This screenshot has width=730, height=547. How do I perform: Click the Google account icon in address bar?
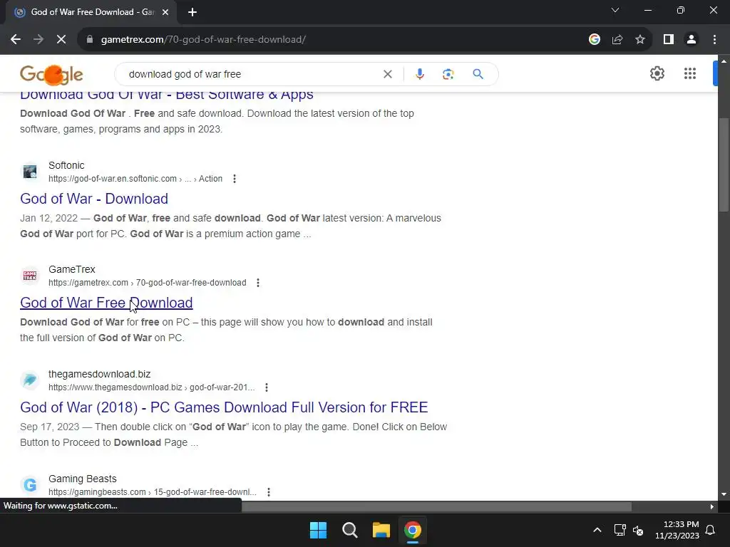click(x=594, y=40)
